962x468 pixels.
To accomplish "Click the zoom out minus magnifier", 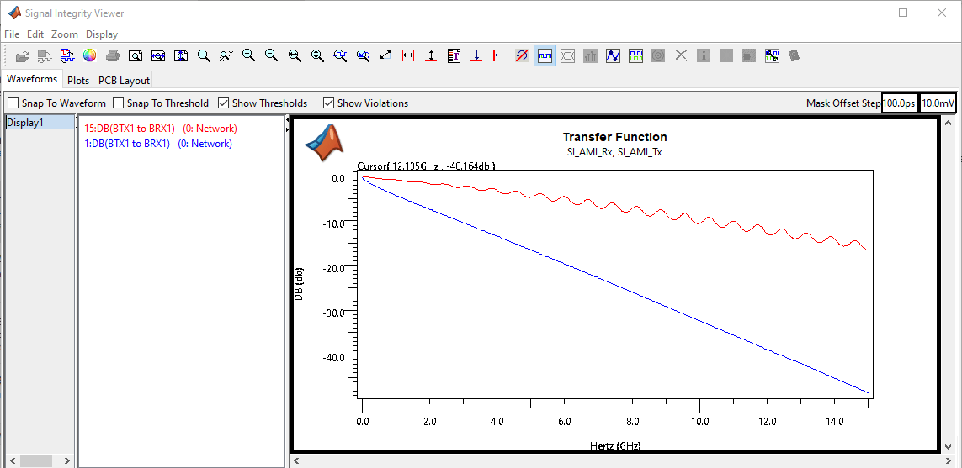I will point(271,55).
